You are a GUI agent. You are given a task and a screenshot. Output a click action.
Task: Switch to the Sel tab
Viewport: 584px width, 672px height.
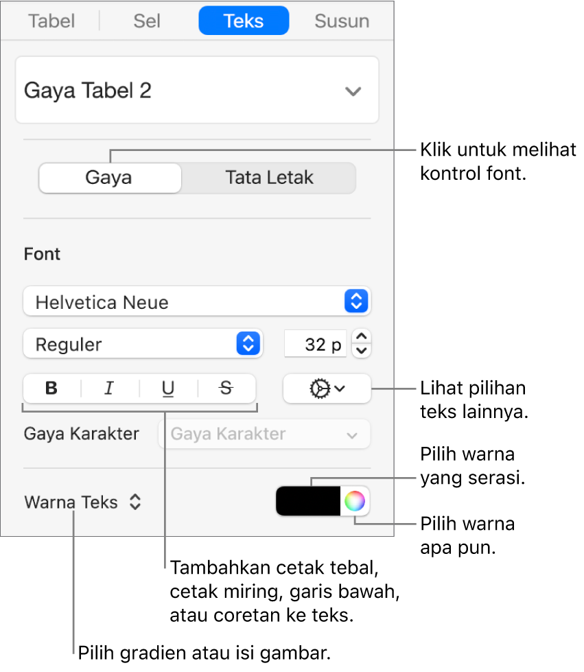click(147, 21)
